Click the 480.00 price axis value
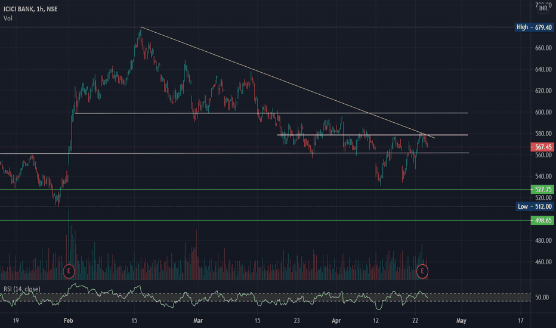Screen dimensions: 556x328 click(543, 240)
